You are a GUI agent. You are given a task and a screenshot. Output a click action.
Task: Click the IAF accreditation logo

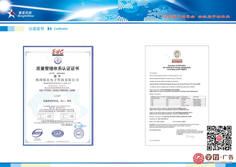[x=58, y=134]
